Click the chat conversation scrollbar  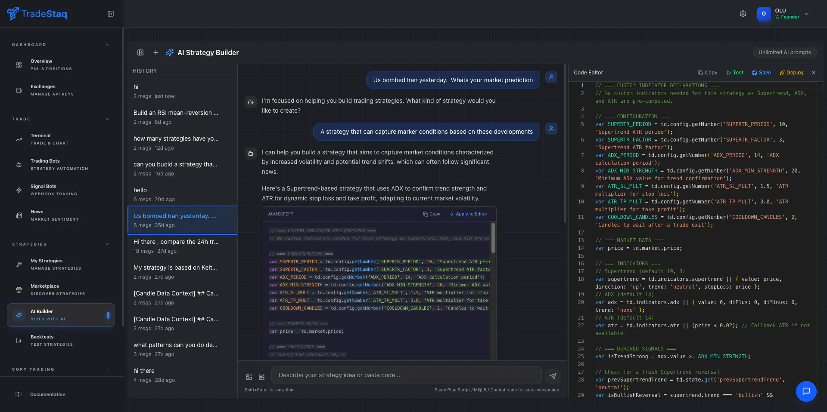click(x=565, y=144)
